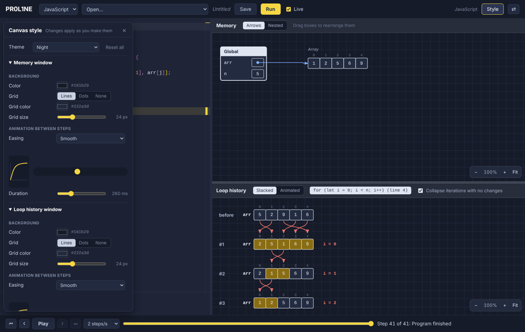Zoom in the Loop history canvas
Image resolution: width=525 pixels, height=332 pixels.
tap(504, 305)
